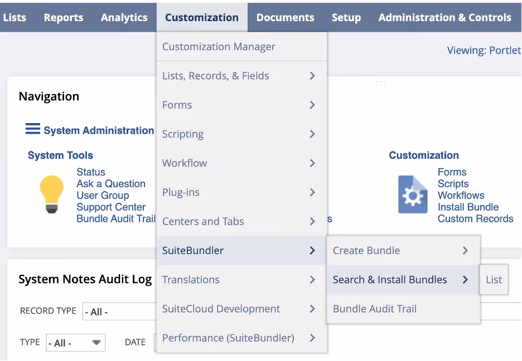522x361 pixels.
Task: Open the Customization menu tab
Action: tap(201, 17)
